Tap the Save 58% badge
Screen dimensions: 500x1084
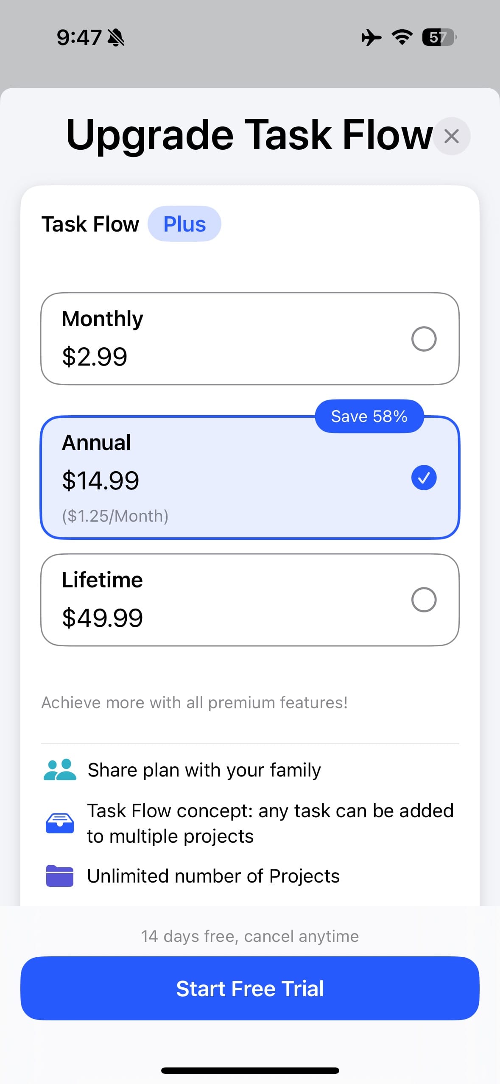pyautogui.click(x=369, y=416)
